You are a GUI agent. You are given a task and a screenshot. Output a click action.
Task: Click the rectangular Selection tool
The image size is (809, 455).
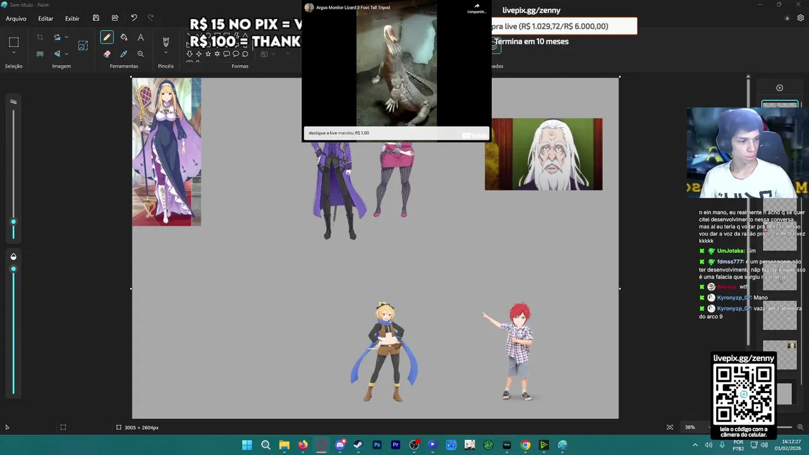click(14, 42)
